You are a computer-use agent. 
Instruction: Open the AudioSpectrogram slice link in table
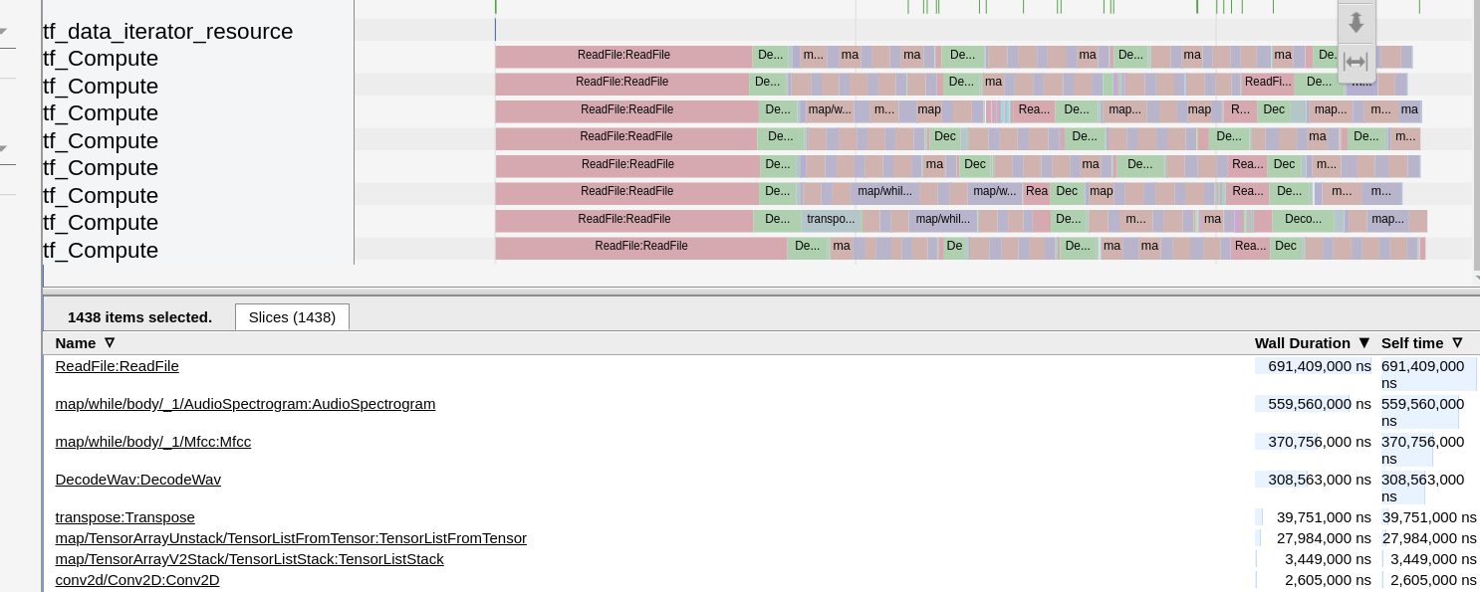coord(245,404)
